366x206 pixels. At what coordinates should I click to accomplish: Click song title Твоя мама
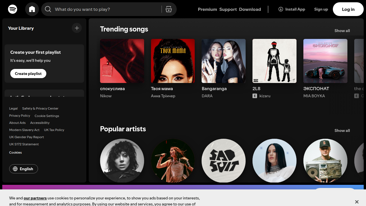(162, 89)
